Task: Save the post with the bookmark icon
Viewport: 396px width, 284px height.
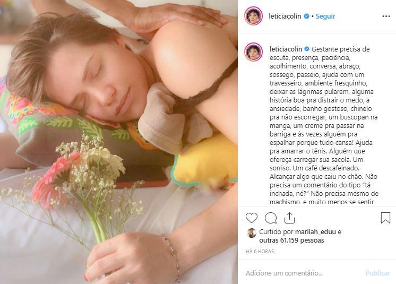Action: point(385,218)
